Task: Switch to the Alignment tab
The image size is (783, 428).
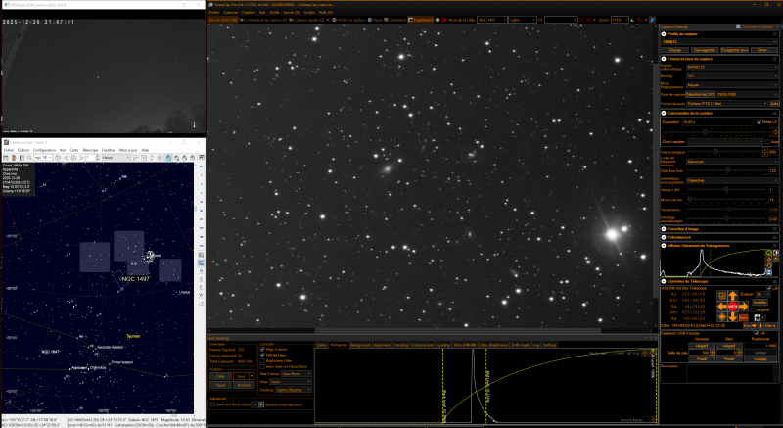Action: click(382, 345)
